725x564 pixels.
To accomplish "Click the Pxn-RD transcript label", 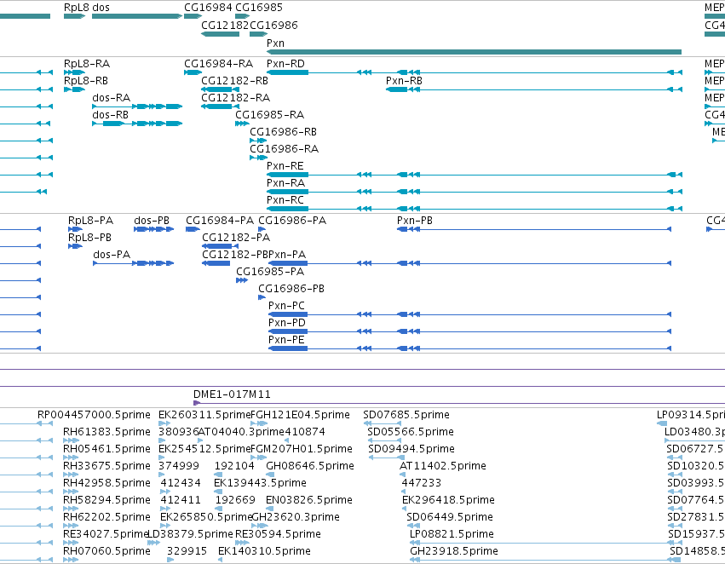I will (285, 63).
